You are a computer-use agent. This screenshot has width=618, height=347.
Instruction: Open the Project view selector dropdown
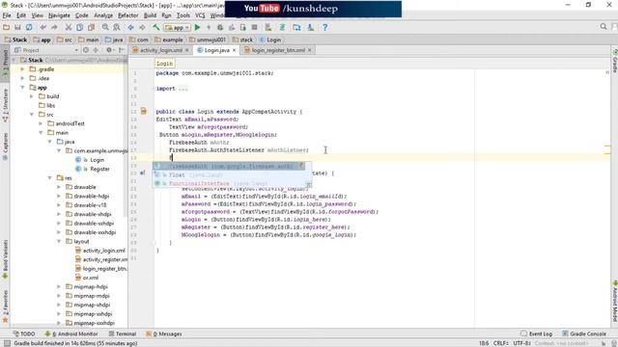tap(46, 50)
